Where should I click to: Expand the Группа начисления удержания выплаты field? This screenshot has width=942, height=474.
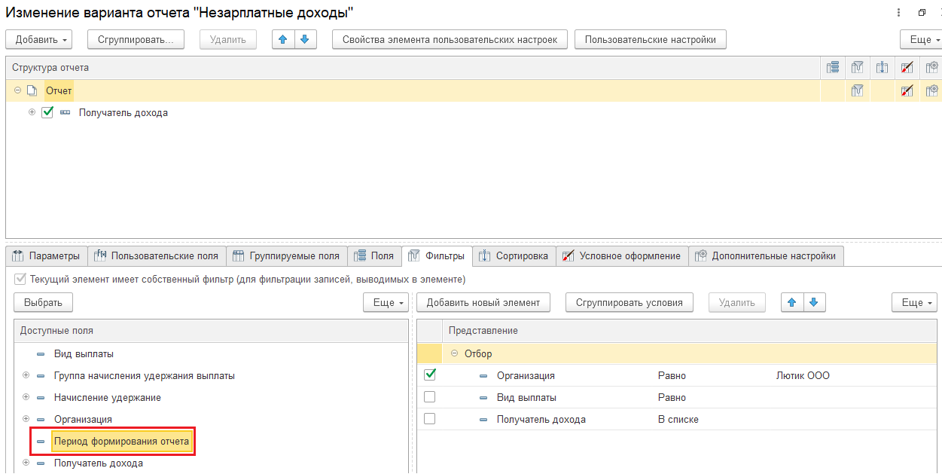coord(26,375)
